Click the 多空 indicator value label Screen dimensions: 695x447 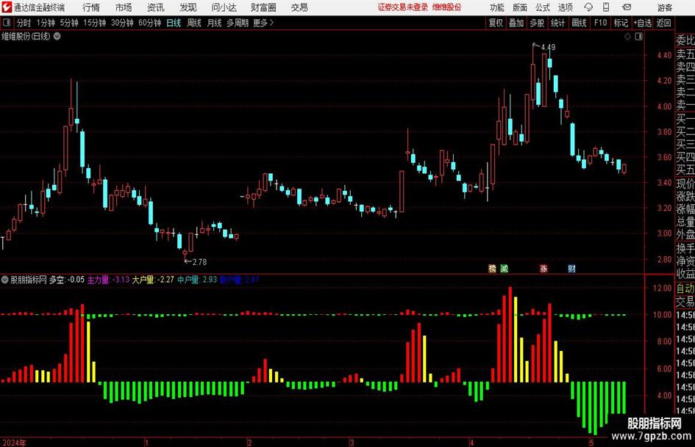point(66,280)
